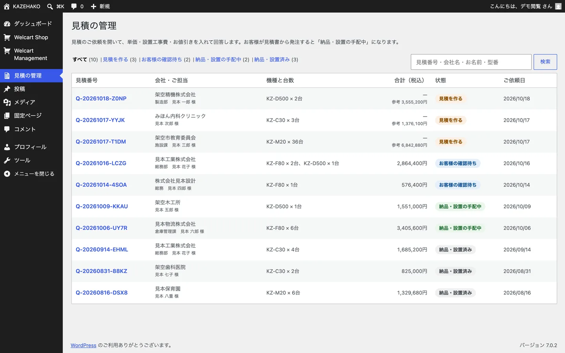Collapse the menu with メニューを閉じる arrow icon
The image size is (565, 353).
[7, 174]
